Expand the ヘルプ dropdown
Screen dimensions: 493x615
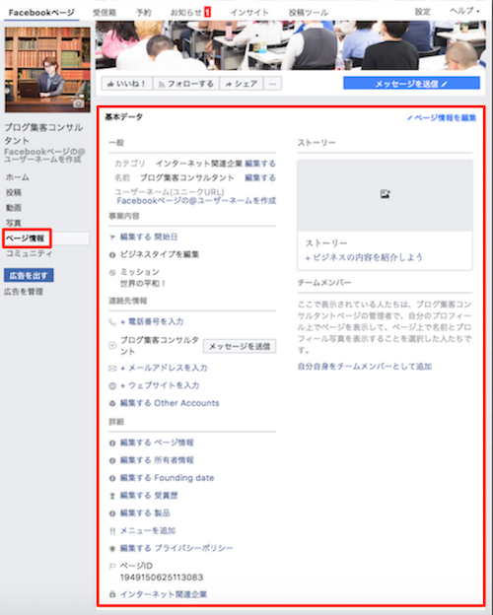[x=464, y=11]
